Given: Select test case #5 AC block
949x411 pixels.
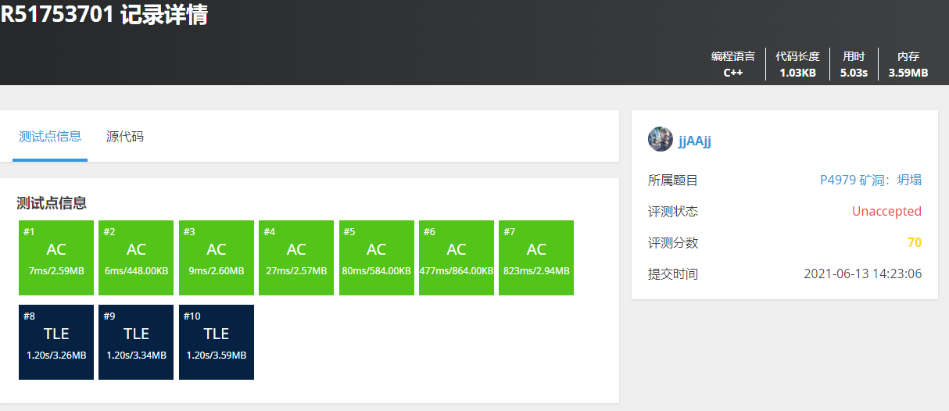Looking at the screenshot, I should 377,258.
